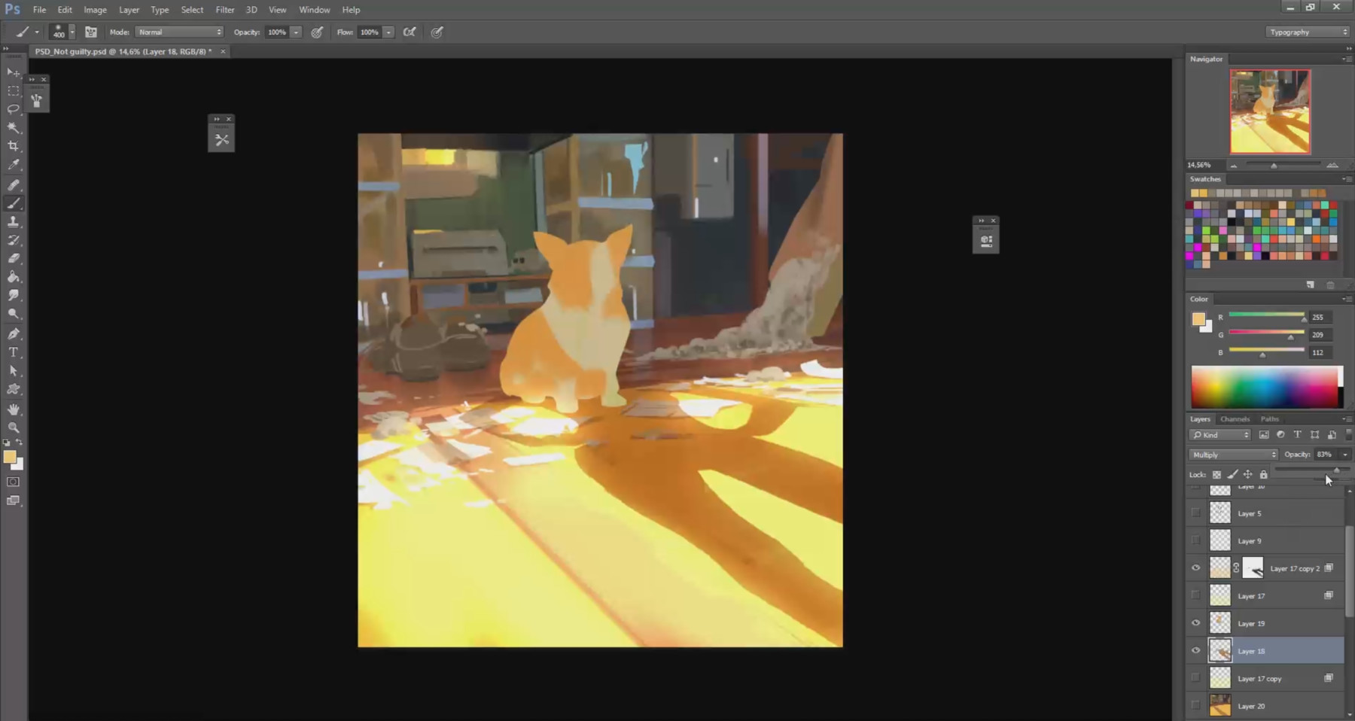
Task: Select the Smudge tool
Action: (x=14, y=296)
